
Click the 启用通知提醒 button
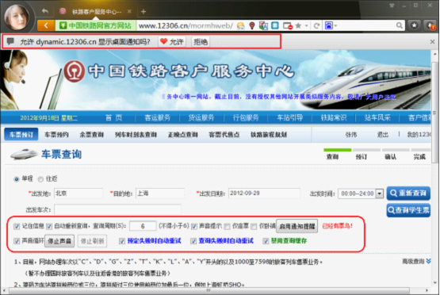coord(297,226)
